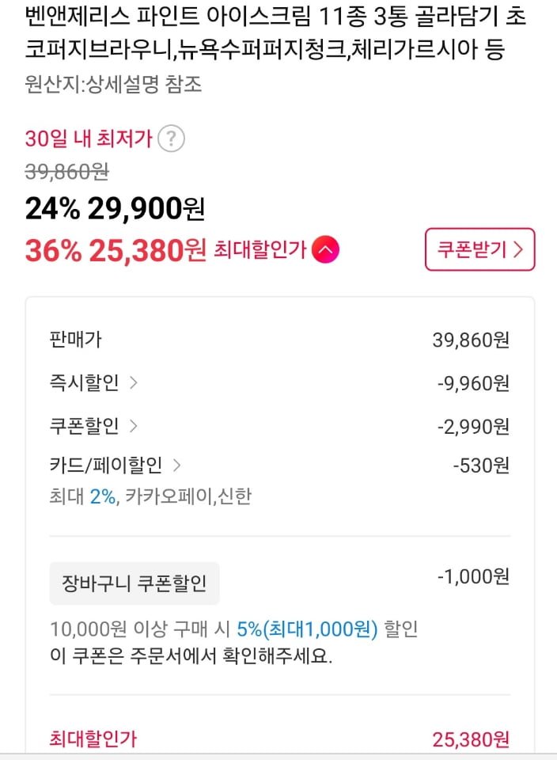Tap the 장바구니 쿠폰할인 button
Image resolution: width=557 pixels, height=760 pixels.
coord(134,583)
